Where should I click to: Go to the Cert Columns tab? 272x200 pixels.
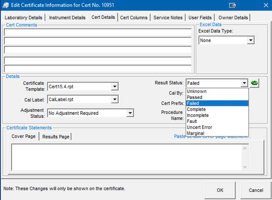[x=134, y=18]
